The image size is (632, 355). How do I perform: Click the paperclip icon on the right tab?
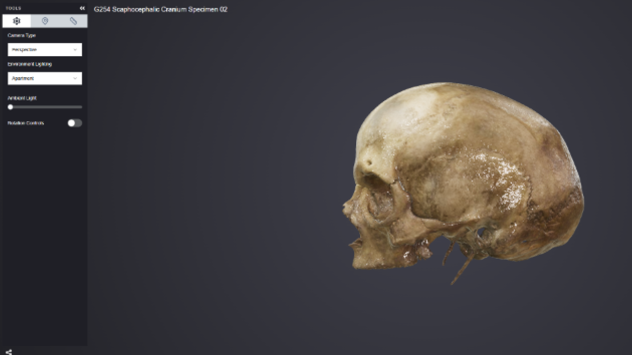coord(73,21)
